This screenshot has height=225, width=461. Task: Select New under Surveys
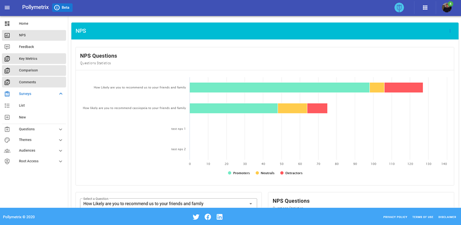pyautogui.click(x=34, y=117)
